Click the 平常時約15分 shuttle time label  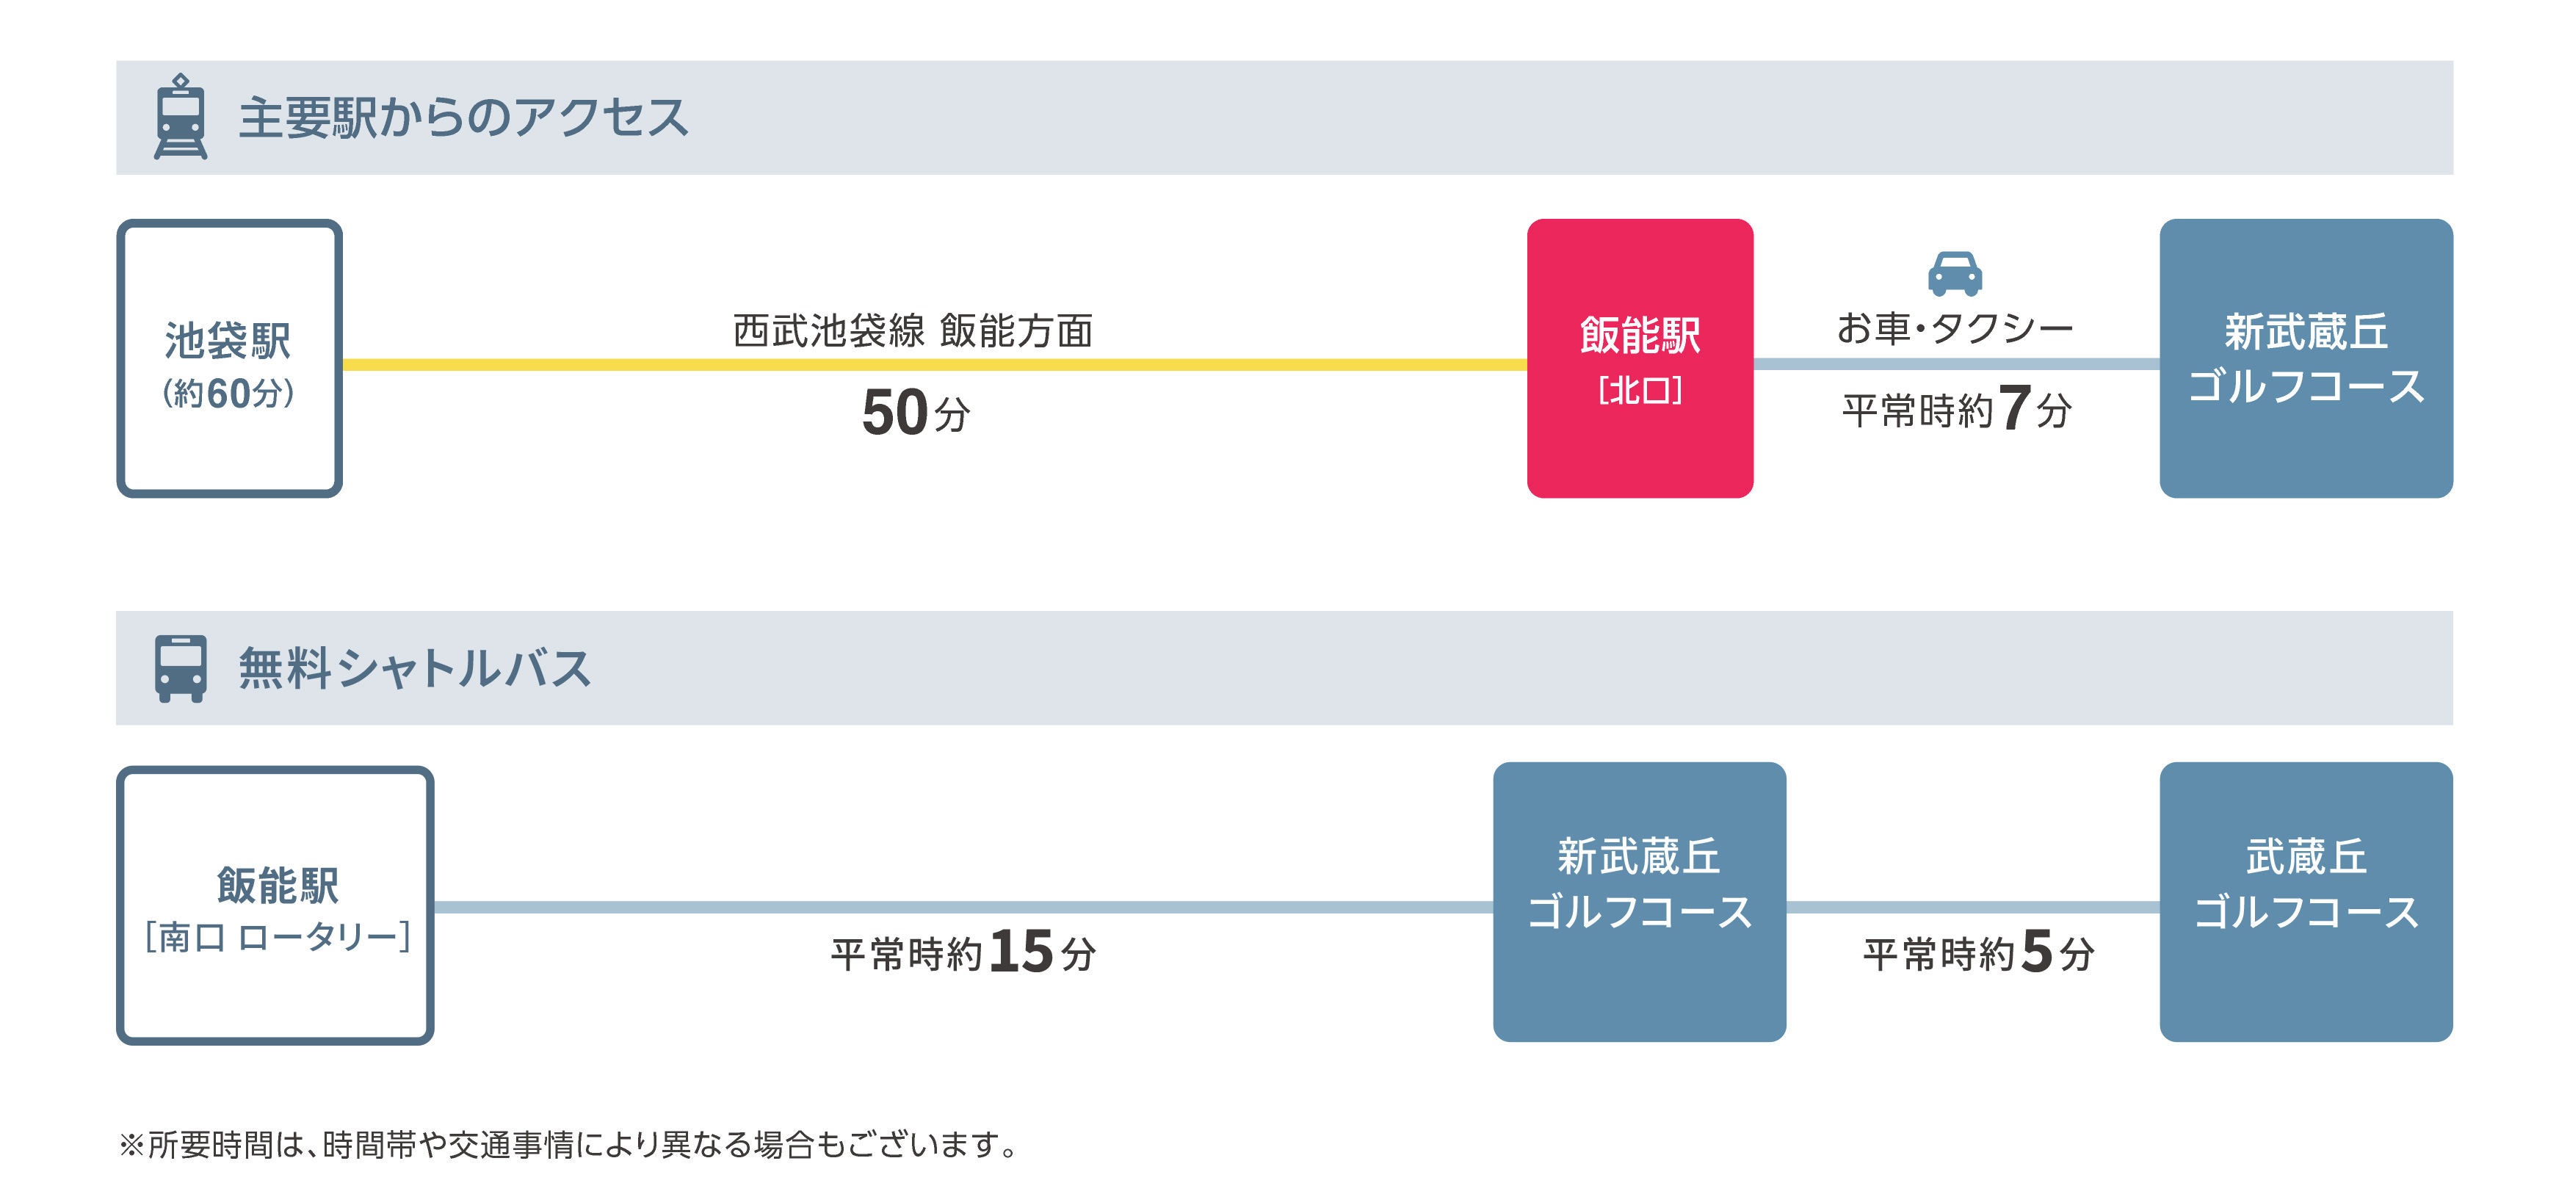963,952
